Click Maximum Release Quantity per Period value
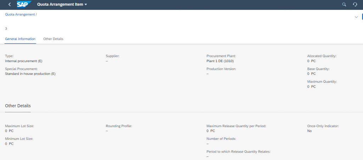The width and height of the screenshot is (363, 160). (x=211, y=131)
